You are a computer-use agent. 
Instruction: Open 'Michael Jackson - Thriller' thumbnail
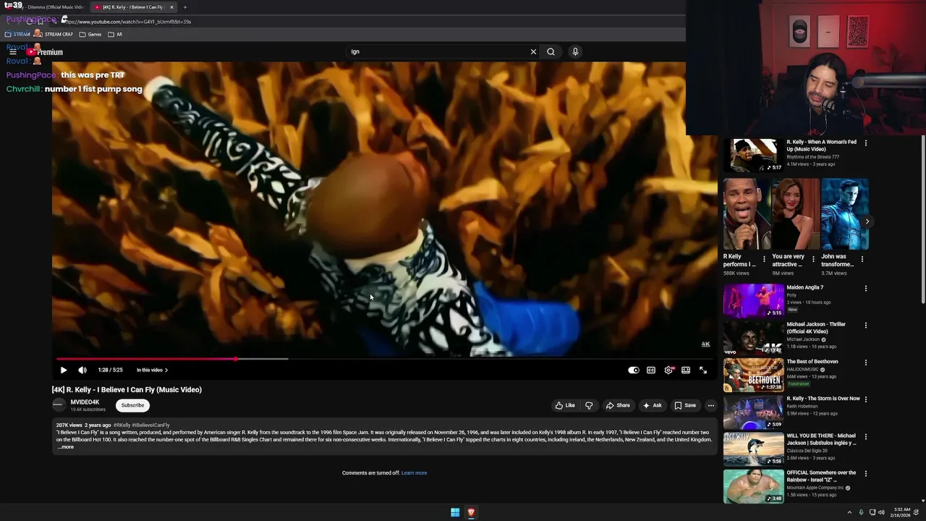(753, 337)
